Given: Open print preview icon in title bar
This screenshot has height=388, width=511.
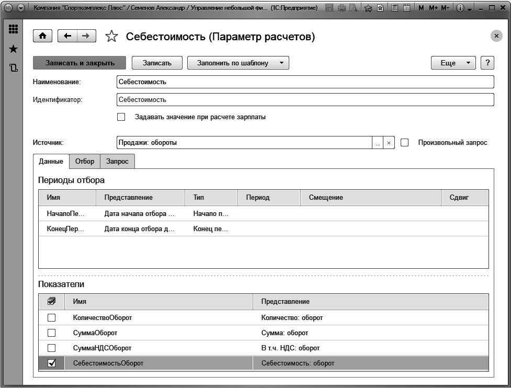Looking at the screenshot, I should pos(353,8).
